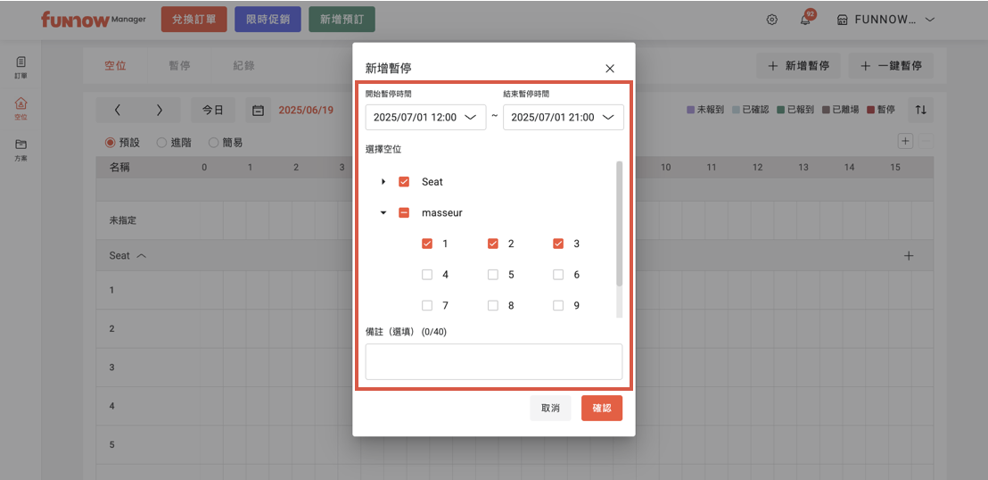Viewport: 988px width, 480px height.
Task: Open the end pause time dropdown
Action: (x=563, y=118)
